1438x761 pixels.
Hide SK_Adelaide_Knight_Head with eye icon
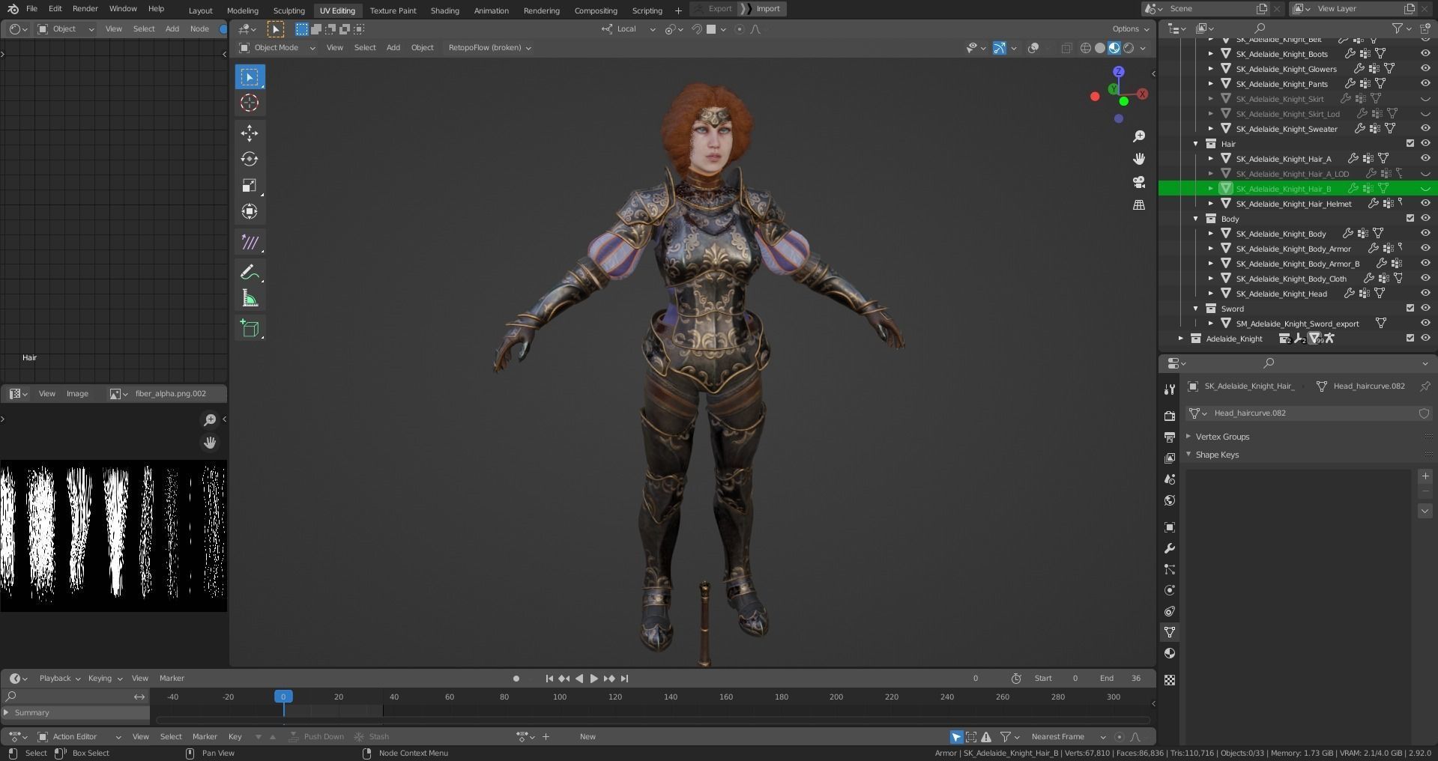coord(1425,293)
